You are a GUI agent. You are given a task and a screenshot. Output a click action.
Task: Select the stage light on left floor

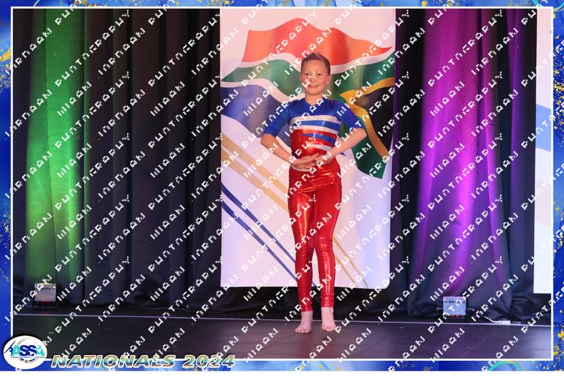44,293
